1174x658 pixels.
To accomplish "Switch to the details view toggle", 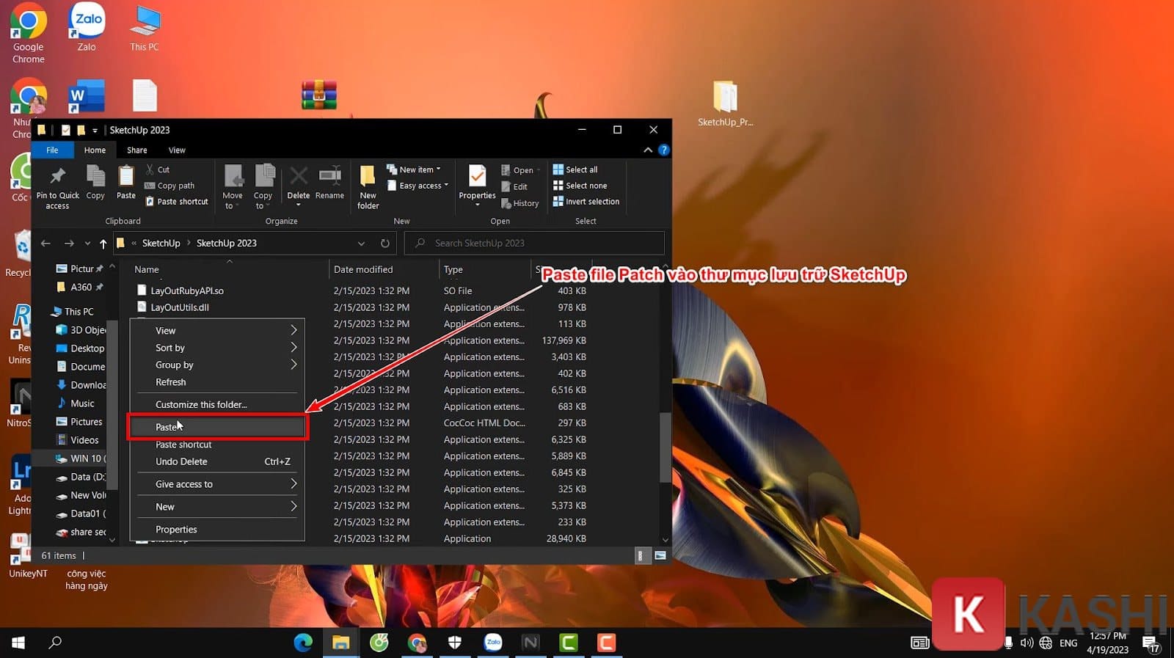I will 641,556.
